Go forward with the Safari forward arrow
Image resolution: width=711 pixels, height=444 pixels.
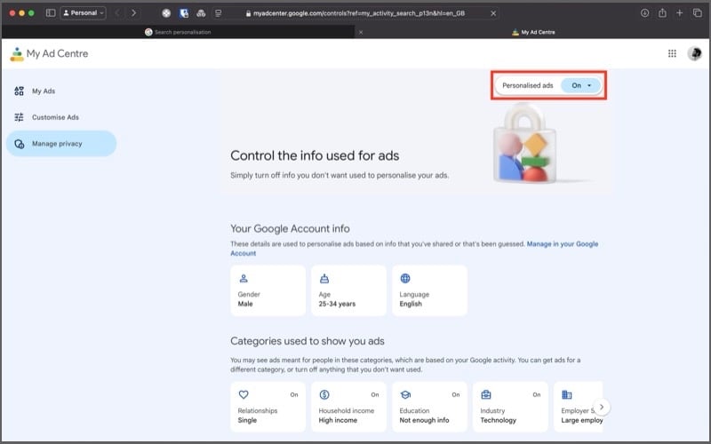(x=134, y=13)
